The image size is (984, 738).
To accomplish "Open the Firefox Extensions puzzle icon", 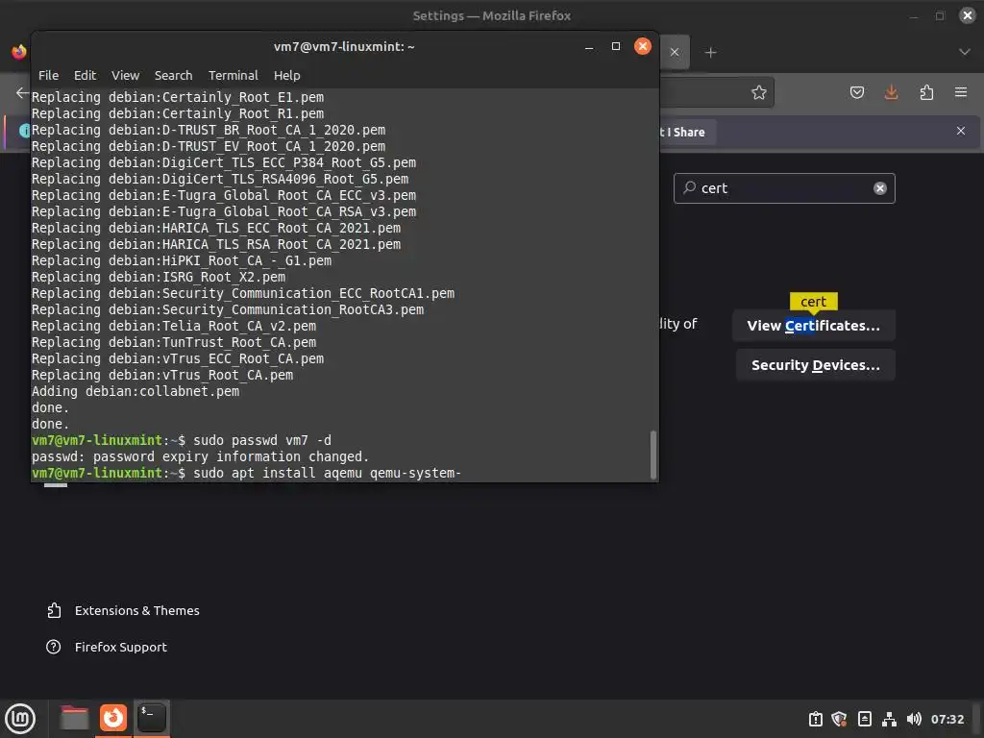I will [x=926, y=92].
